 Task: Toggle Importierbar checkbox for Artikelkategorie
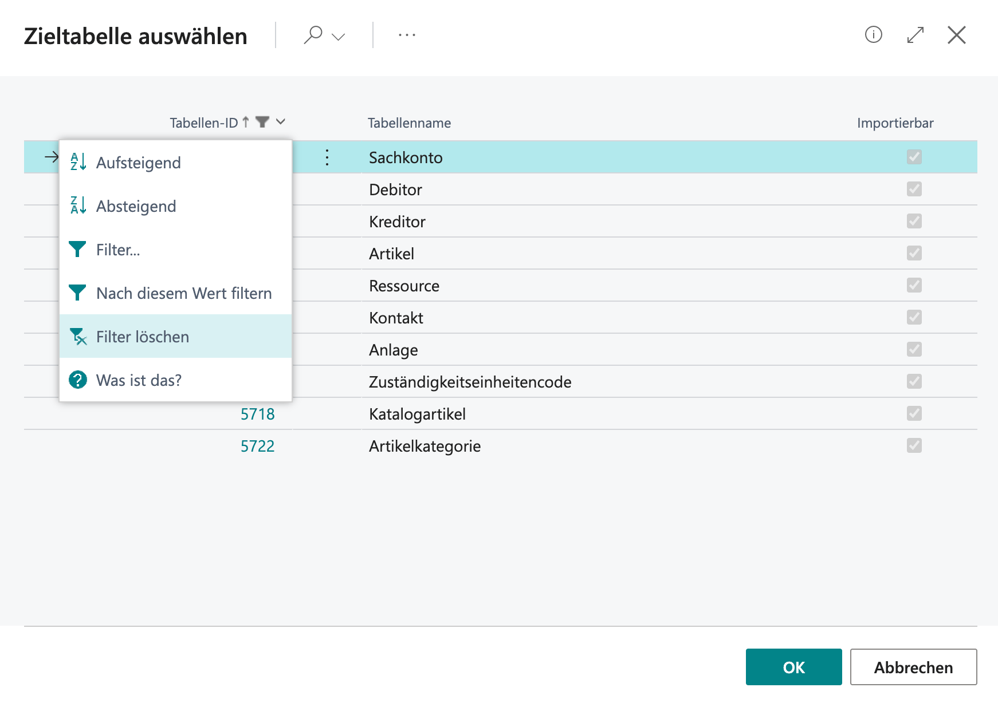click(914, 445)
